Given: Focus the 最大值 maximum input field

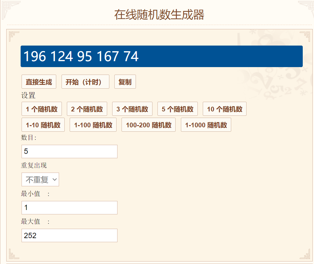Looking at the screenshot, I should [69, 235].
